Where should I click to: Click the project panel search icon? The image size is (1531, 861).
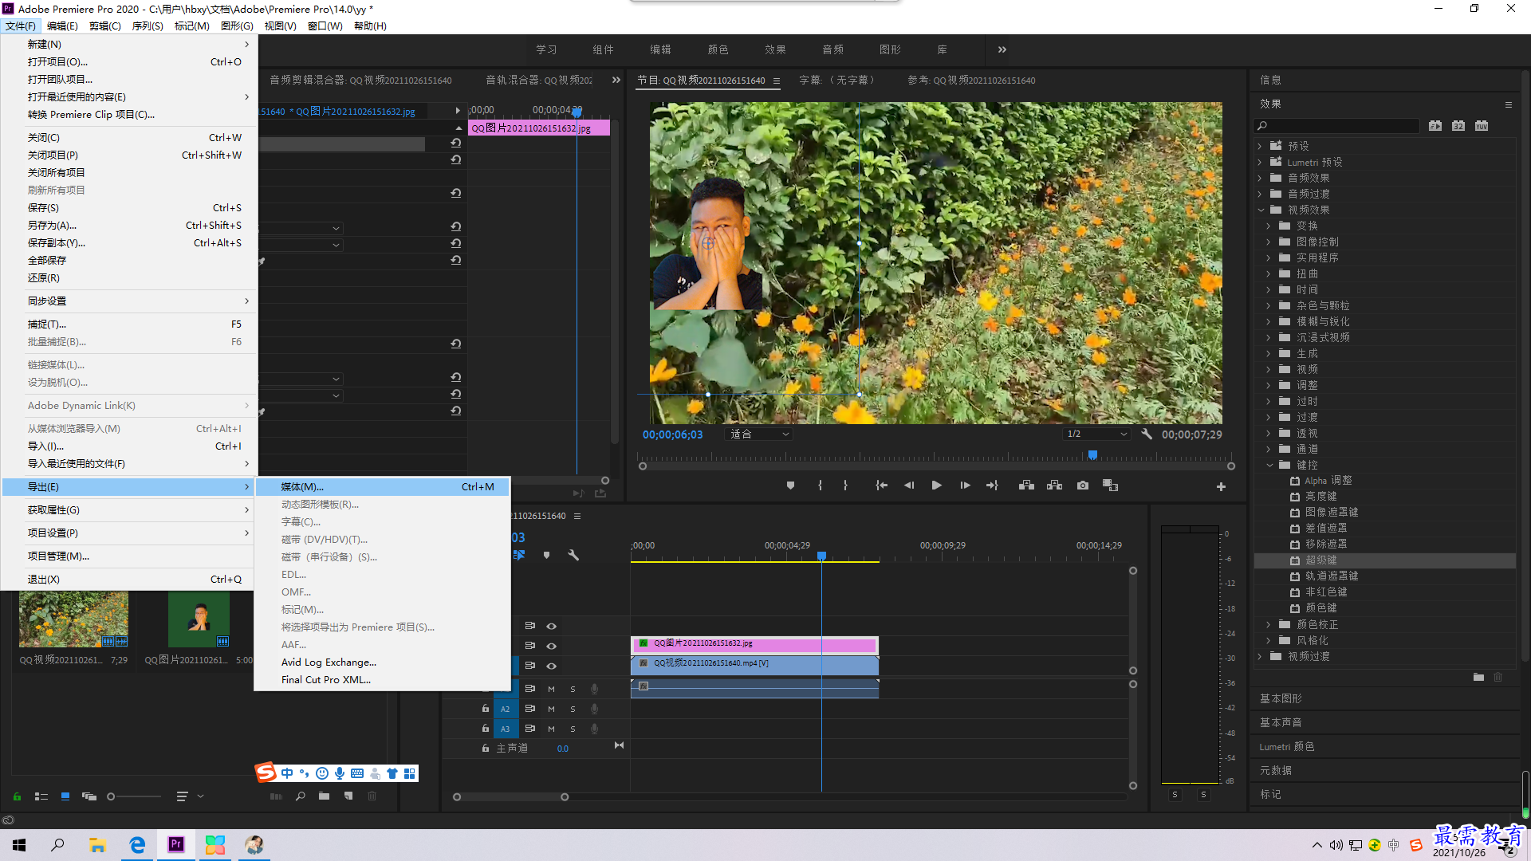(x=300, y=796)
